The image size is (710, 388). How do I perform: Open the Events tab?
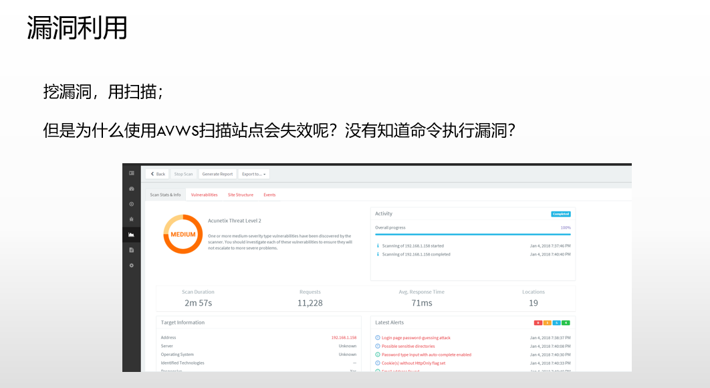269,195
